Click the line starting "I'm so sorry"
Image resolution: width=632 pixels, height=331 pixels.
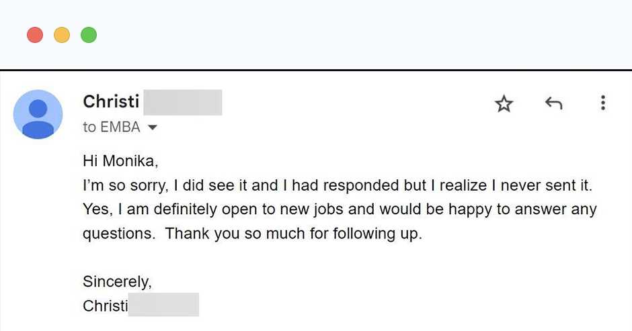337,185
